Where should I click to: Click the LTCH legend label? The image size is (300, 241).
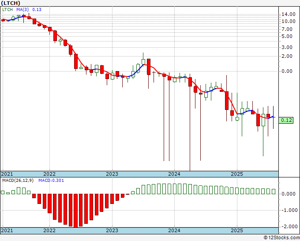[x=7, y=10]
